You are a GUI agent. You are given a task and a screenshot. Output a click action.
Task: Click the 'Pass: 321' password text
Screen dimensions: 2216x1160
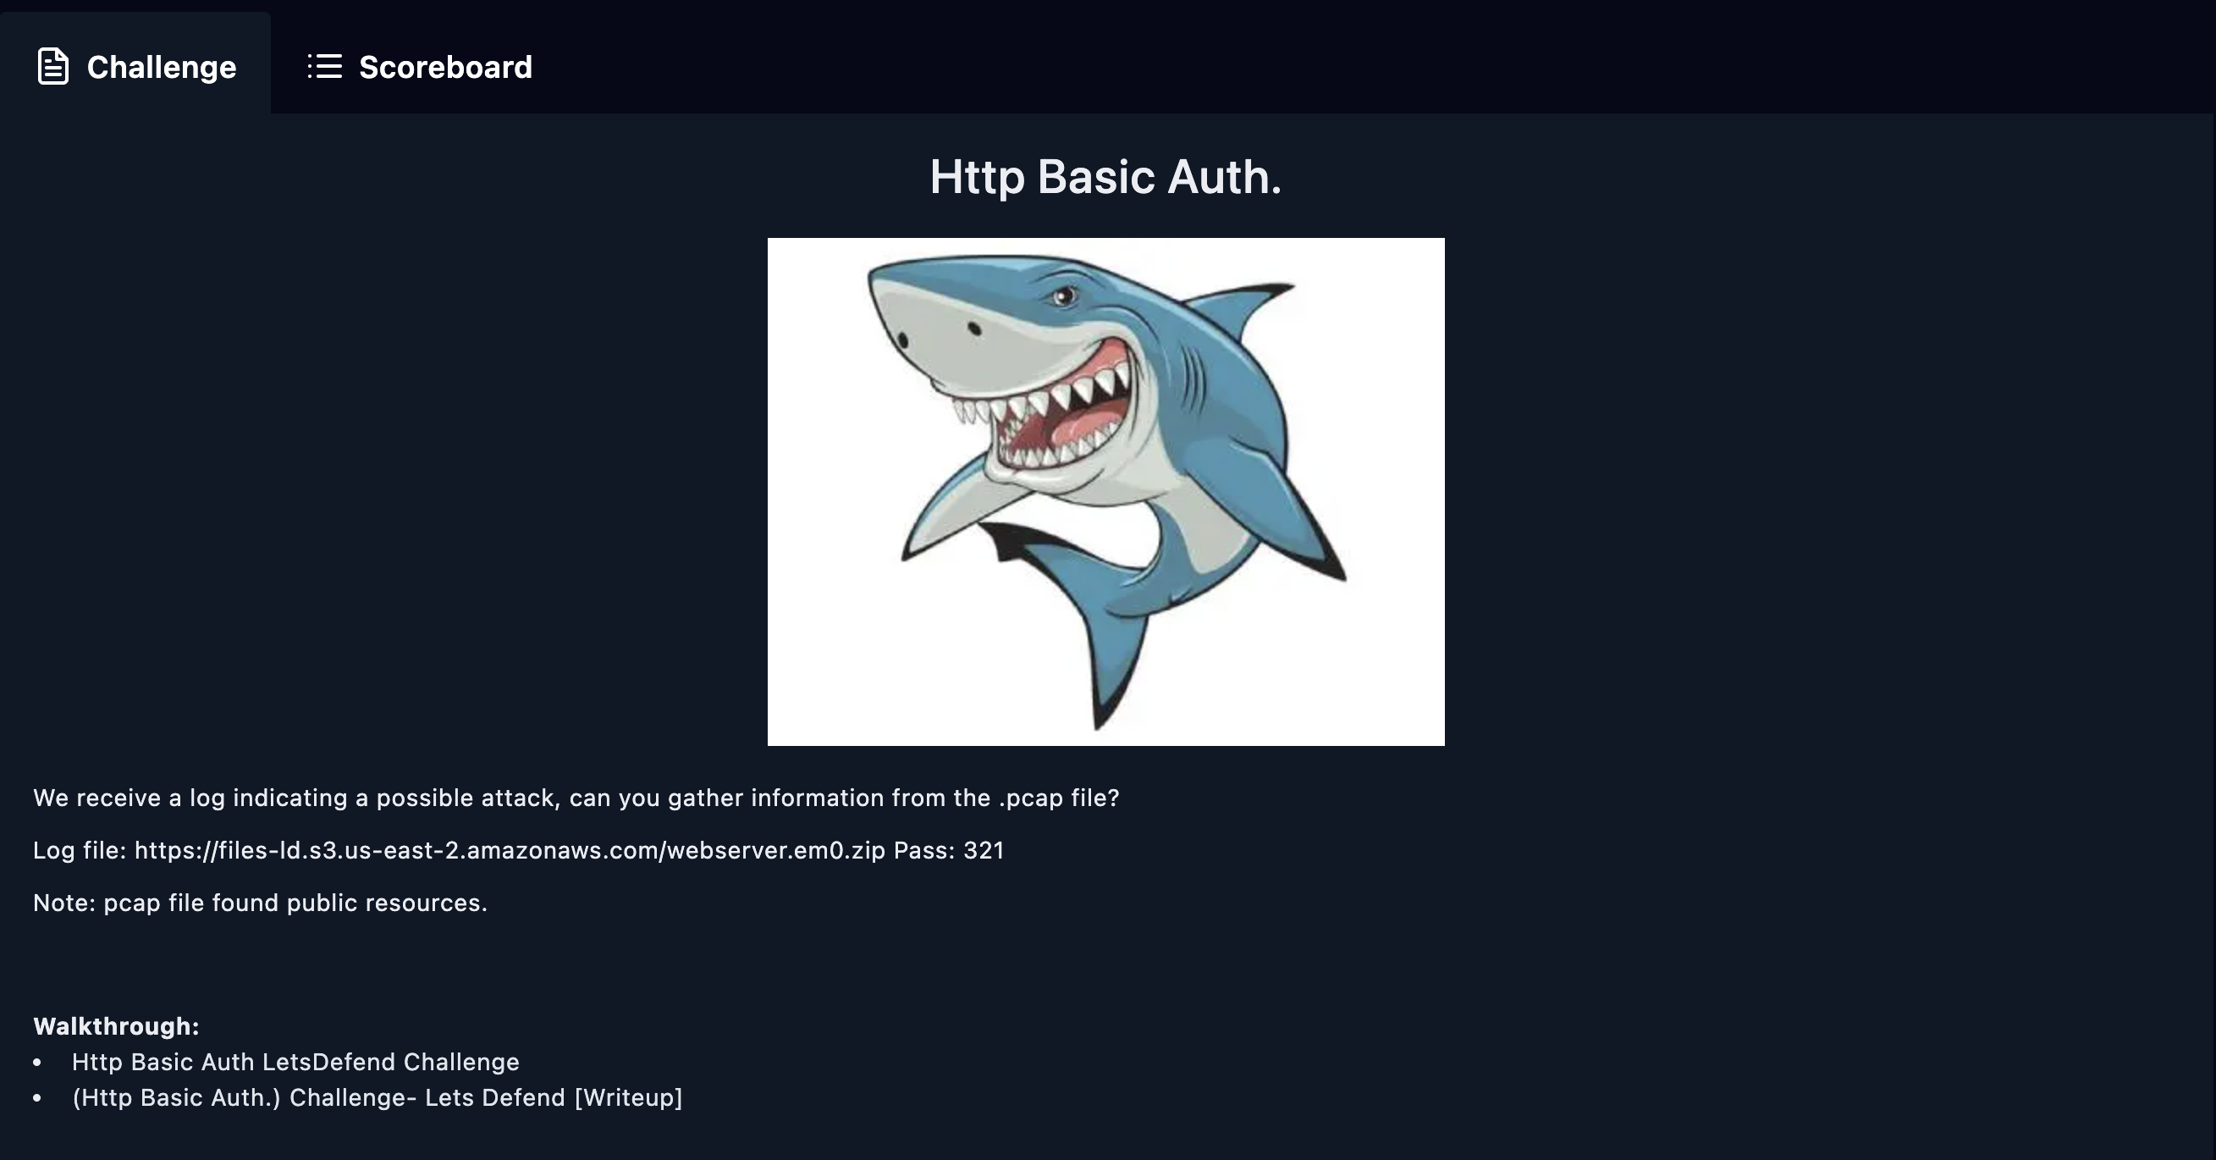pyautogui.click(x=949, y=850)
